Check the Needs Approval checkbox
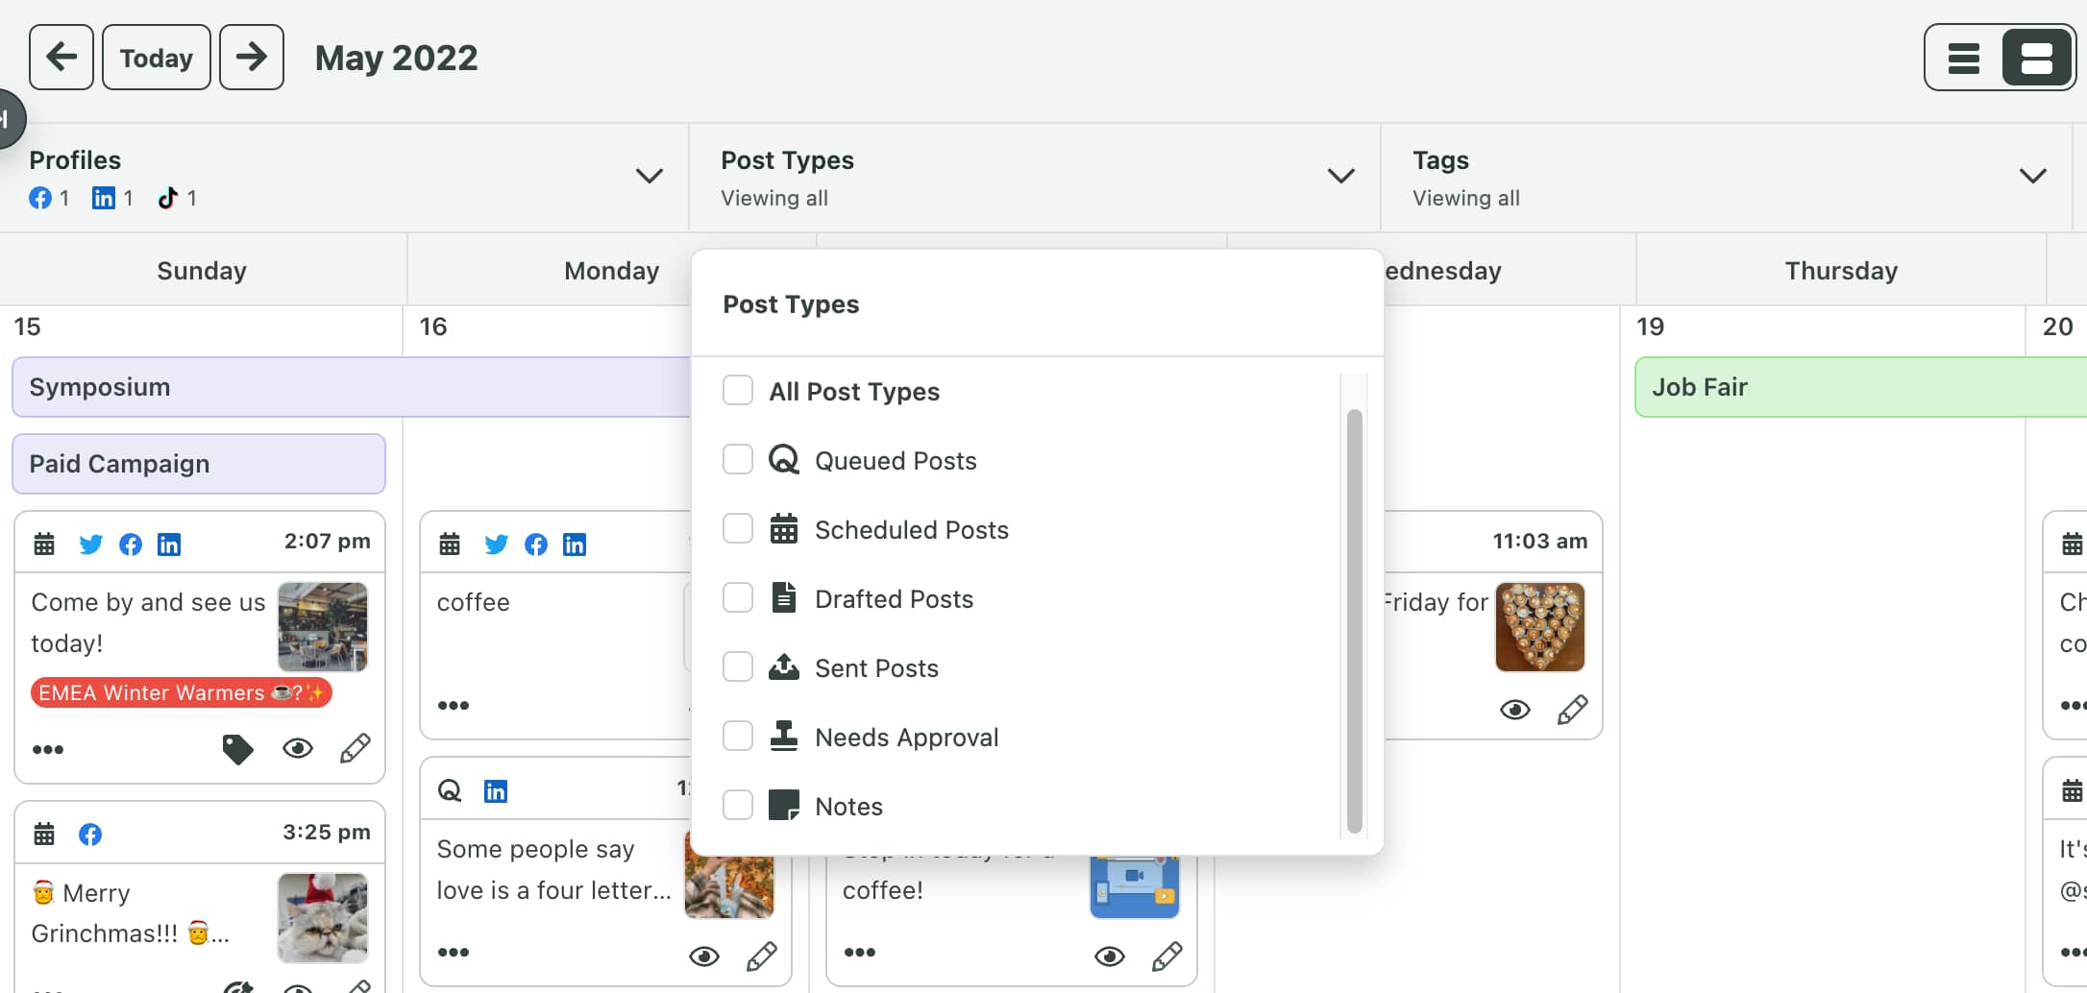 click(738, 736)
